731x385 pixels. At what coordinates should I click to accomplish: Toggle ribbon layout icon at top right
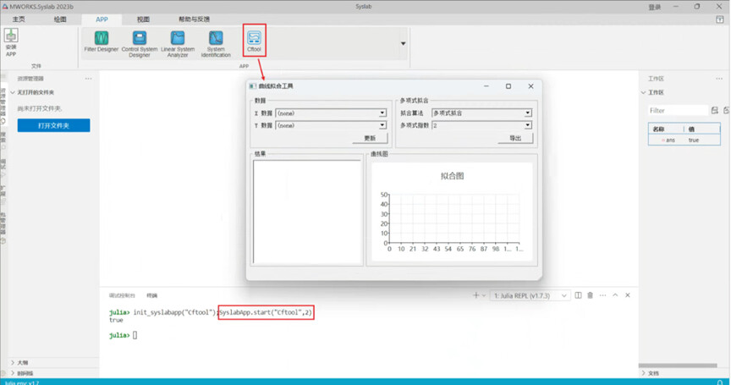(720, 19)
